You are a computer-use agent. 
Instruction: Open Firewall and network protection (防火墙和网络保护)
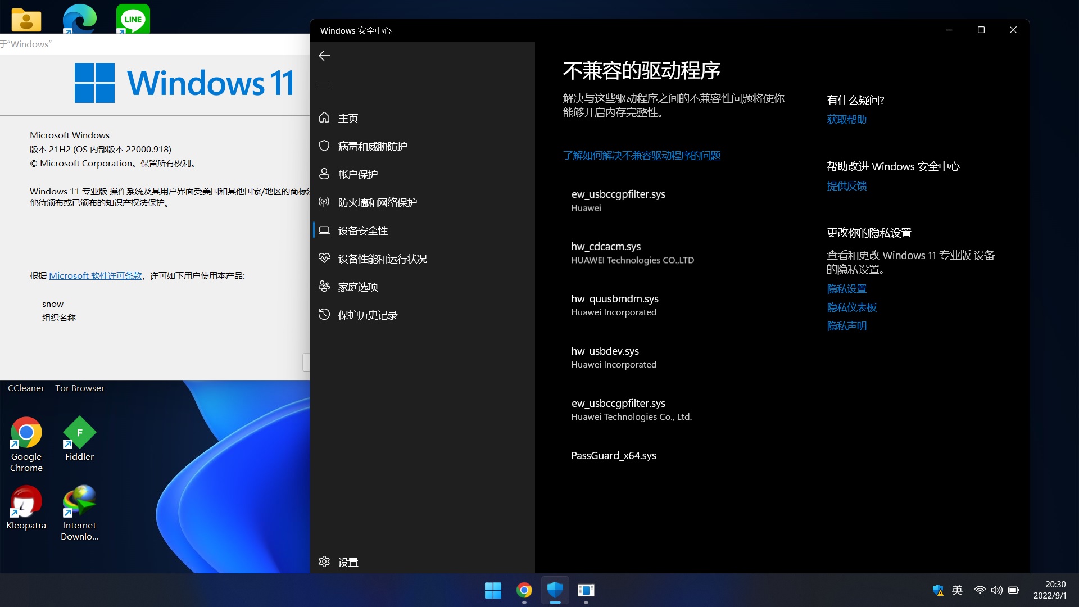(423, 202)
